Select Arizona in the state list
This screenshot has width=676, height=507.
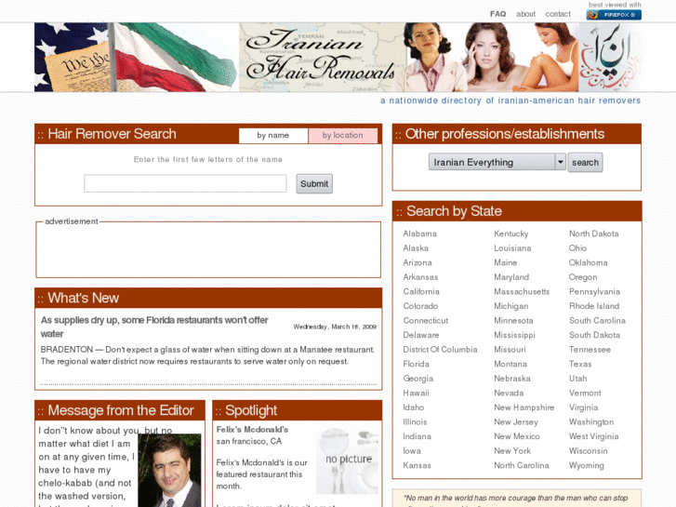tap(418, 262)
